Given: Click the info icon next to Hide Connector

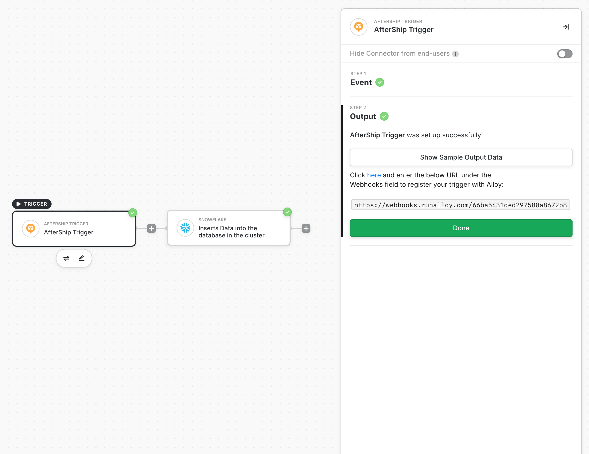Looking at the screenshot, I should (x=455, y=54).
